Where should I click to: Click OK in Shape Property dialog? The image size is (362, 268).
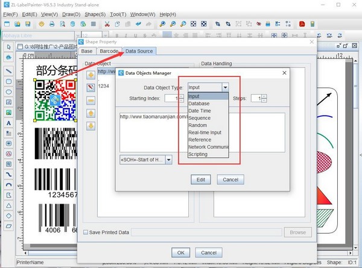coord(180,252)
